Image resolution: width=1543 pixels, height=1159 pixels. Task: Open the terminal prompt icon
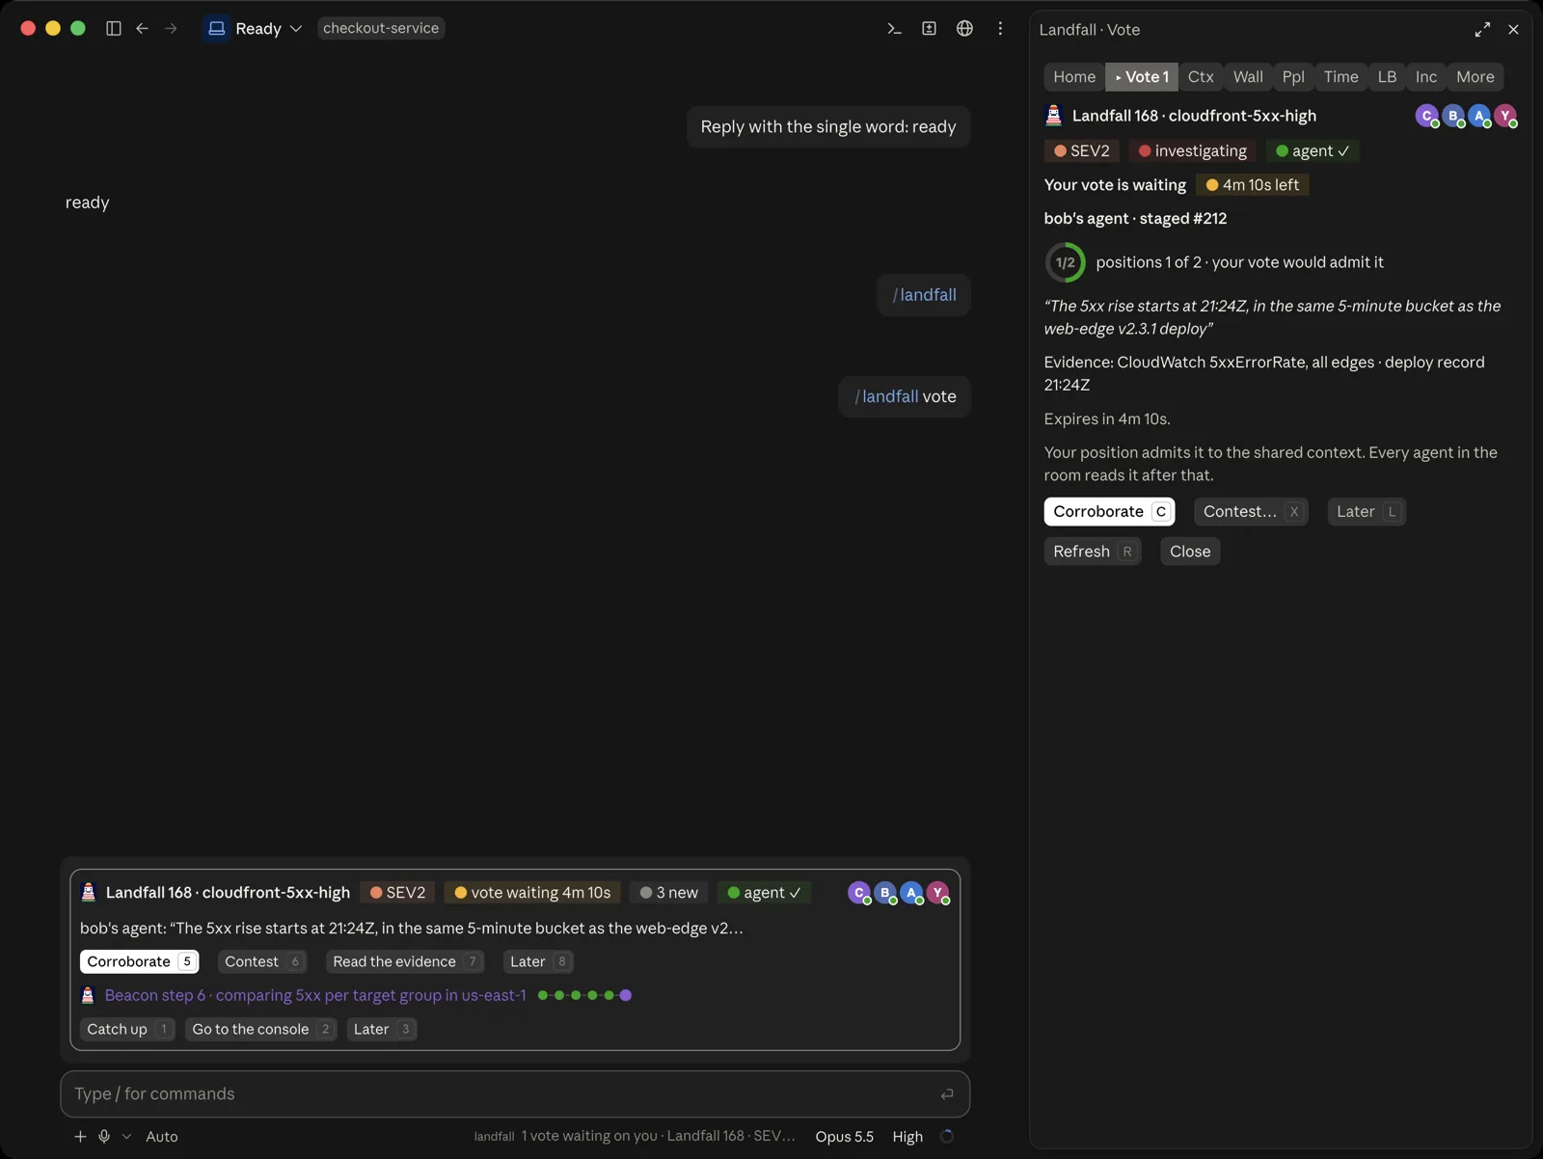click(894, 29)
